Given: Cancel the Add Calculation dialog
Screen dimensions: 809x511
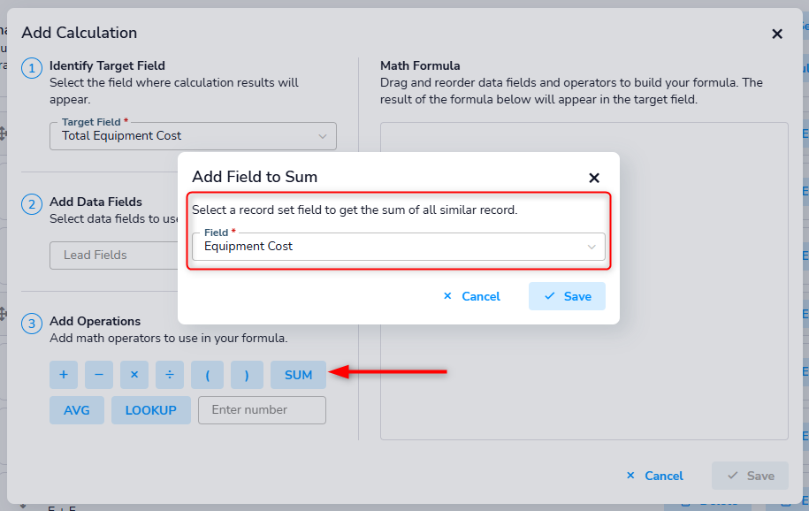Looking at the screenshot, I should [x=654, y=476].
